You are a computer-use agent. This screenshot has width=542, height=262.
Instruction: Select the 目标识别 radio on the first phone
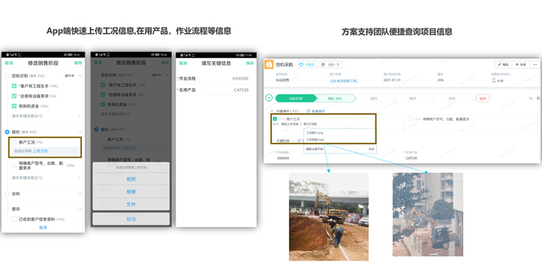click(7, 75)
